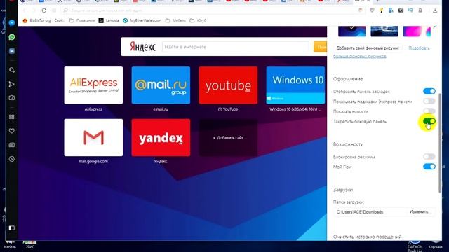Open the mail.ru group speed dial tile
The height and width of the screenshot is (252, 449).
tap(161, 85)
